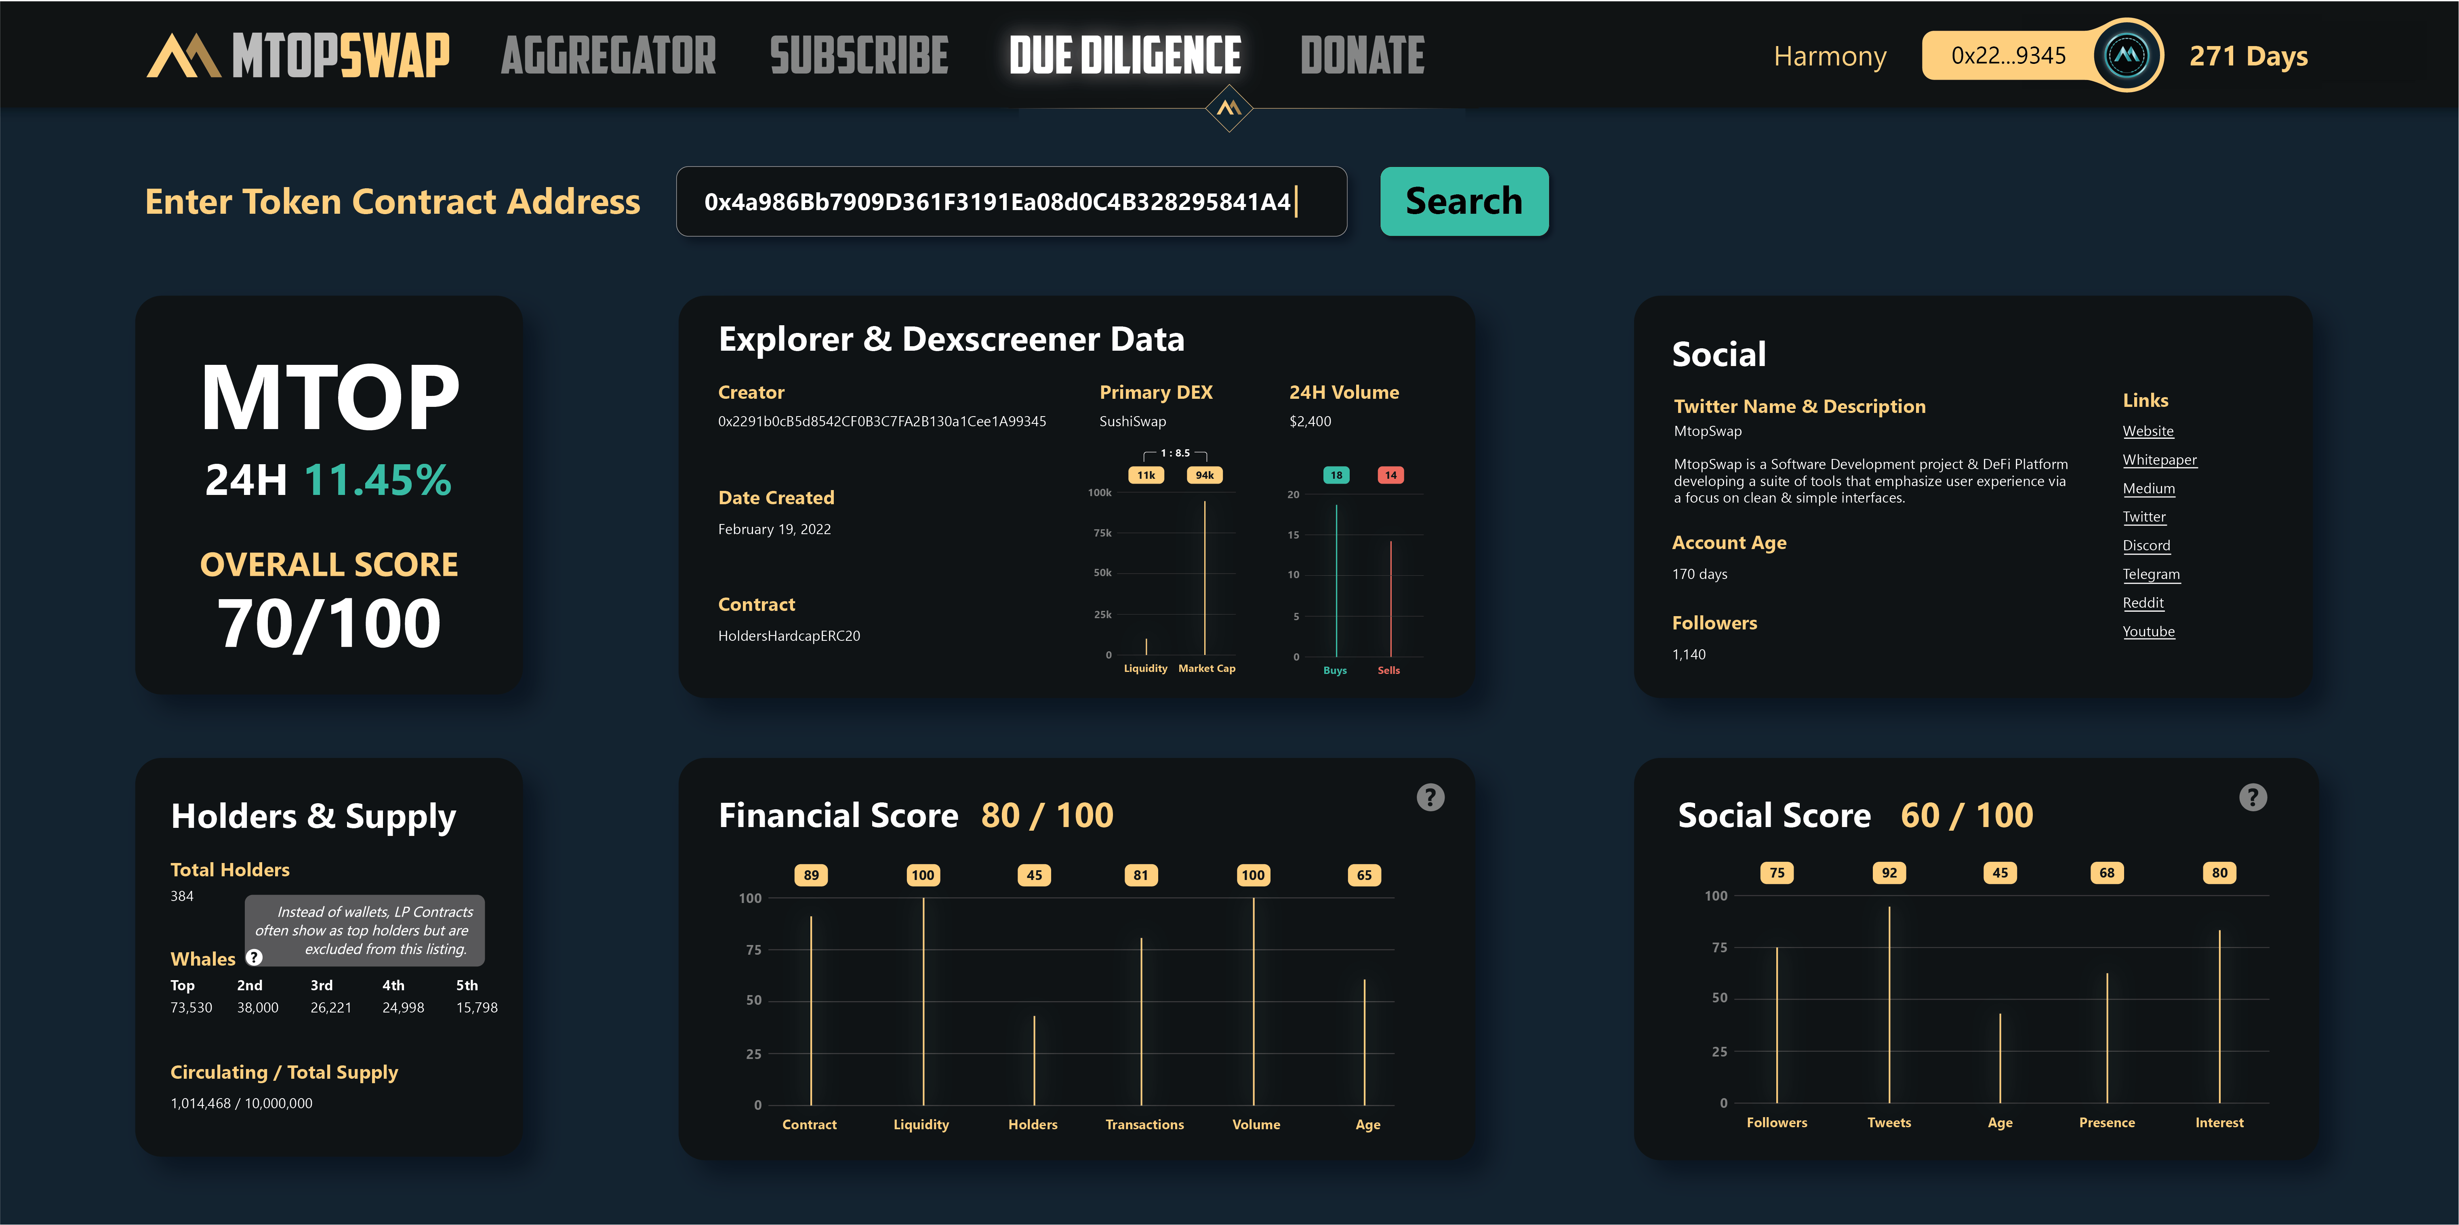This screenshot has width=2459, height=1225.
Task: Click the 68 Presence score badge
Action: 2107,873
